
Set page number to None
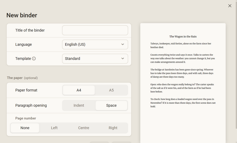click(25, 128)
